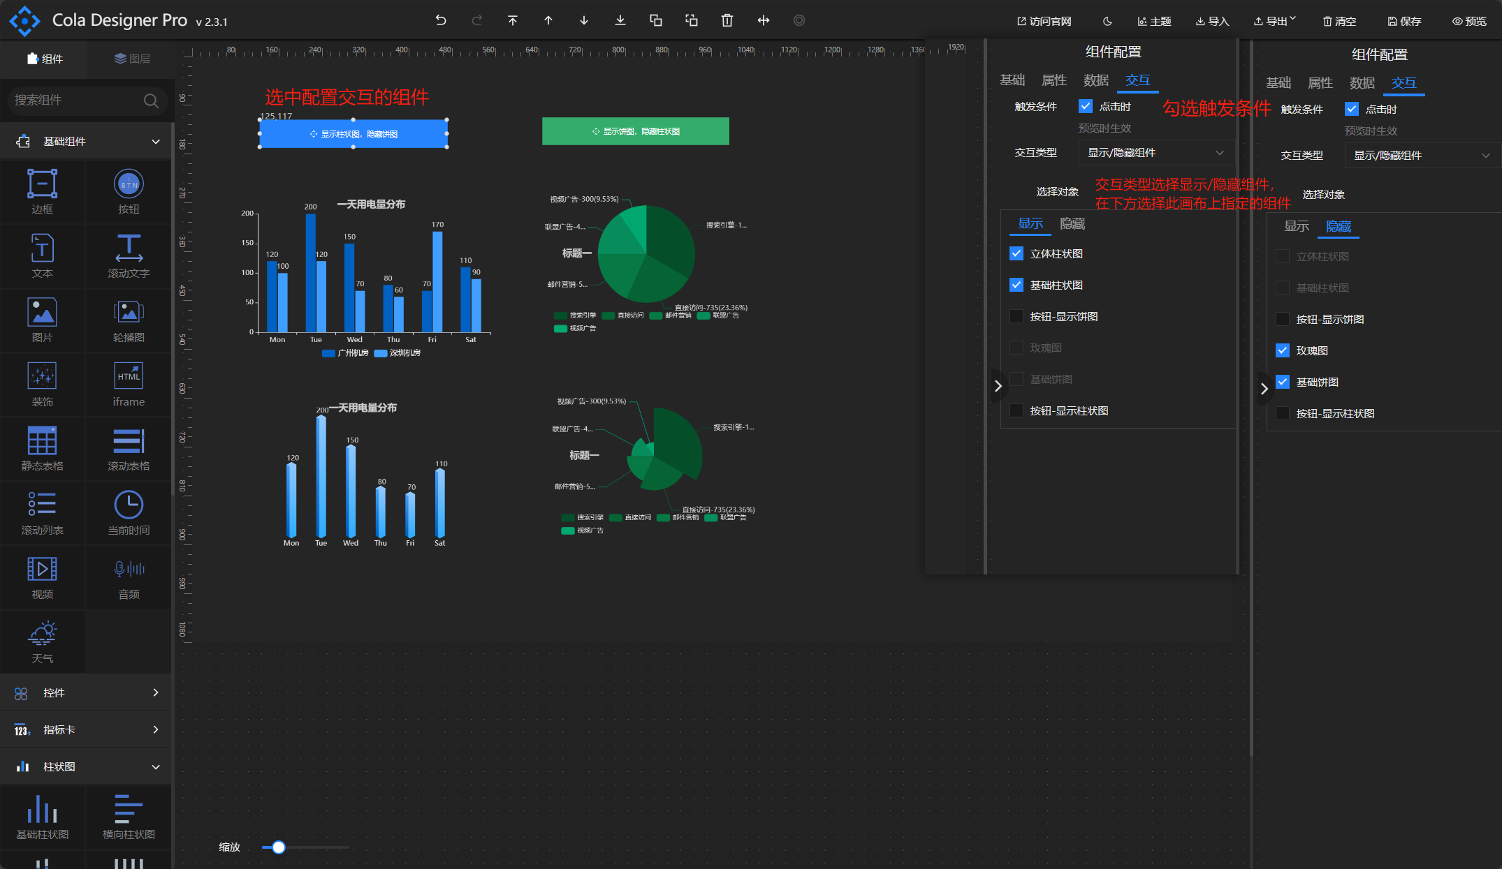Click the 缩放 zoom slider handle
1502x869 pixels.
coord(279,847)
